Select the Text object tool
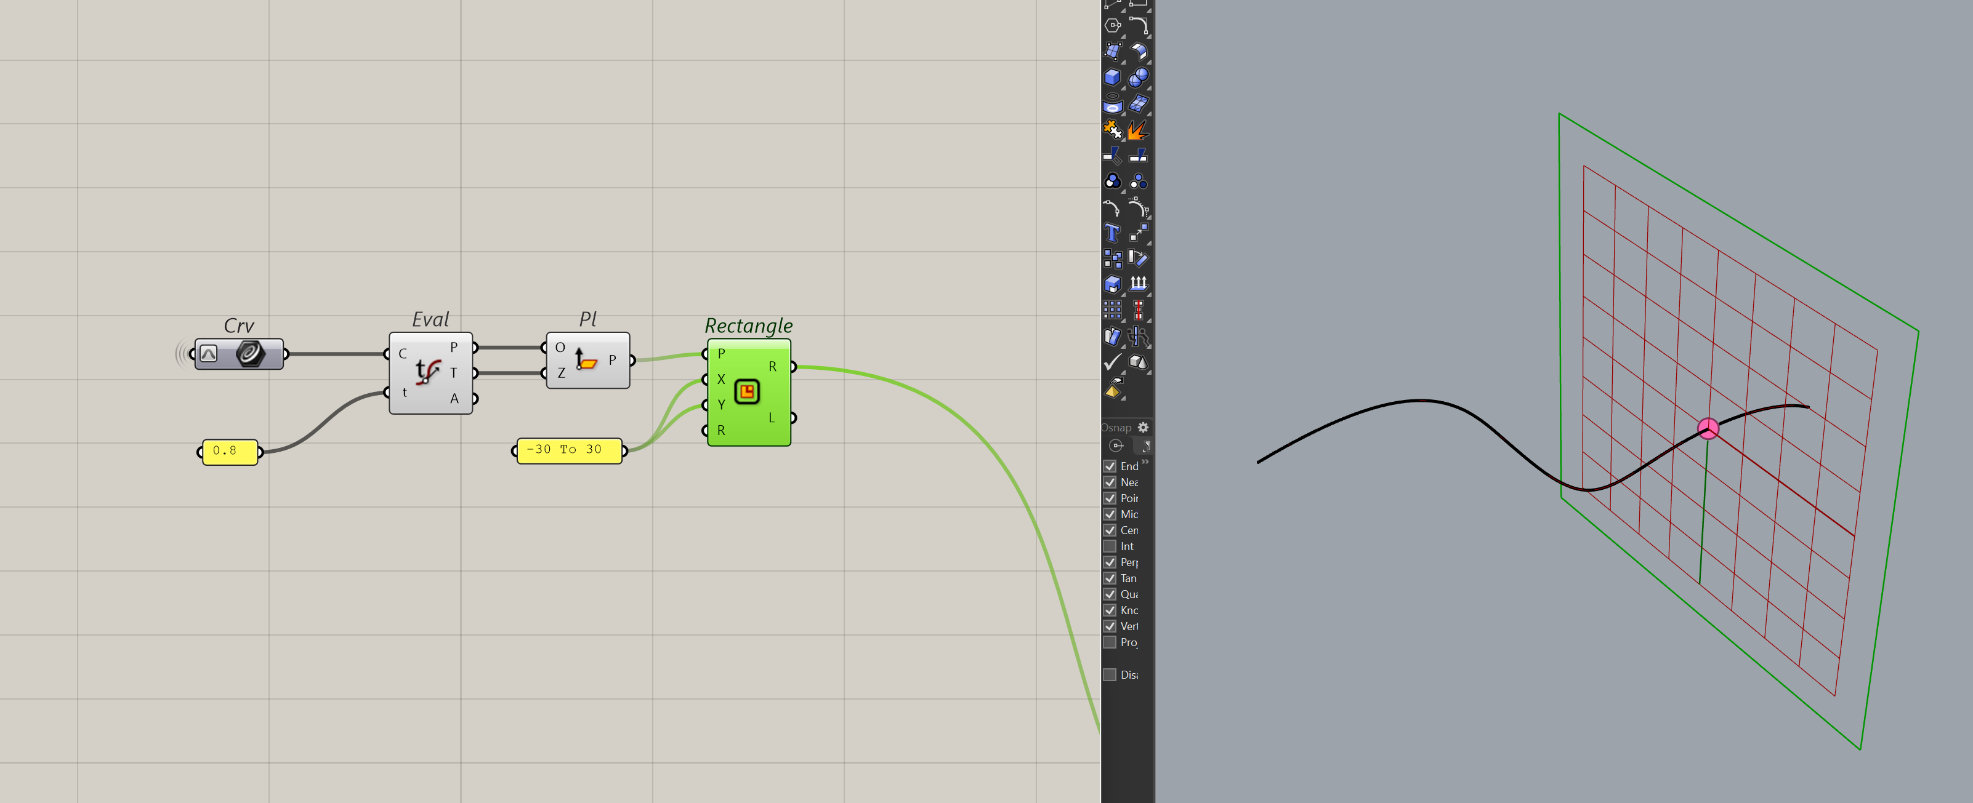The height and width of the screenshot is (803, 1973). 1112,233
